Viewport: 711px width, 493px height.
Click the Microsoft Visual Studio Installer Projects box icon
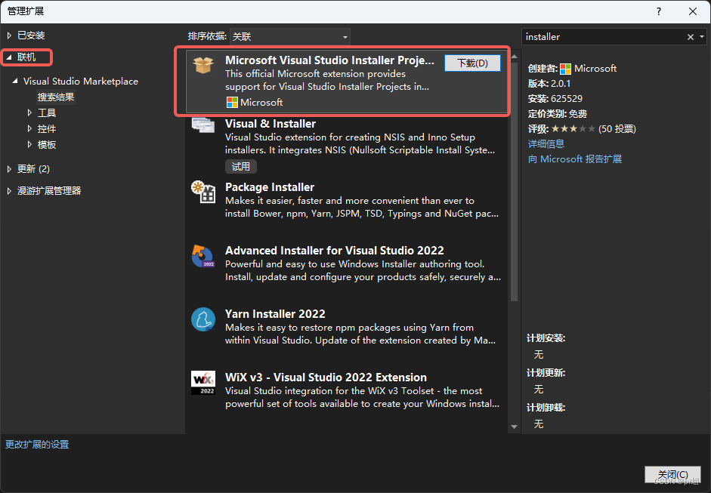[203, 65]
